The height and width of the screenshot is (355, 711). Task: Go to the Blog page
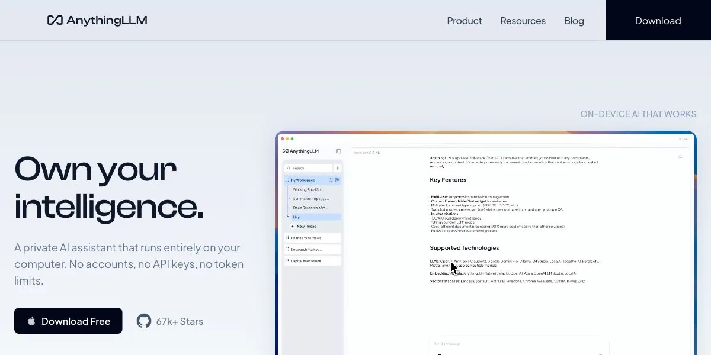pos(574,21)
